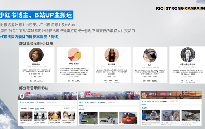Open 合集和列表 tab in second B站 profile
The width and height of the screenshot is (205, 129).
pyautogui.click(x=102, y=102)
